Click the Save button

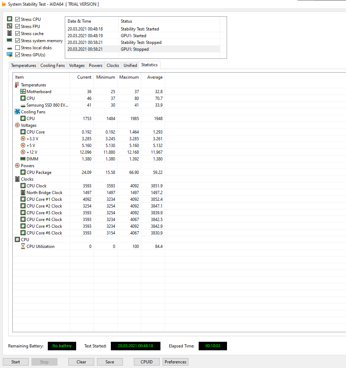[110, 362]
